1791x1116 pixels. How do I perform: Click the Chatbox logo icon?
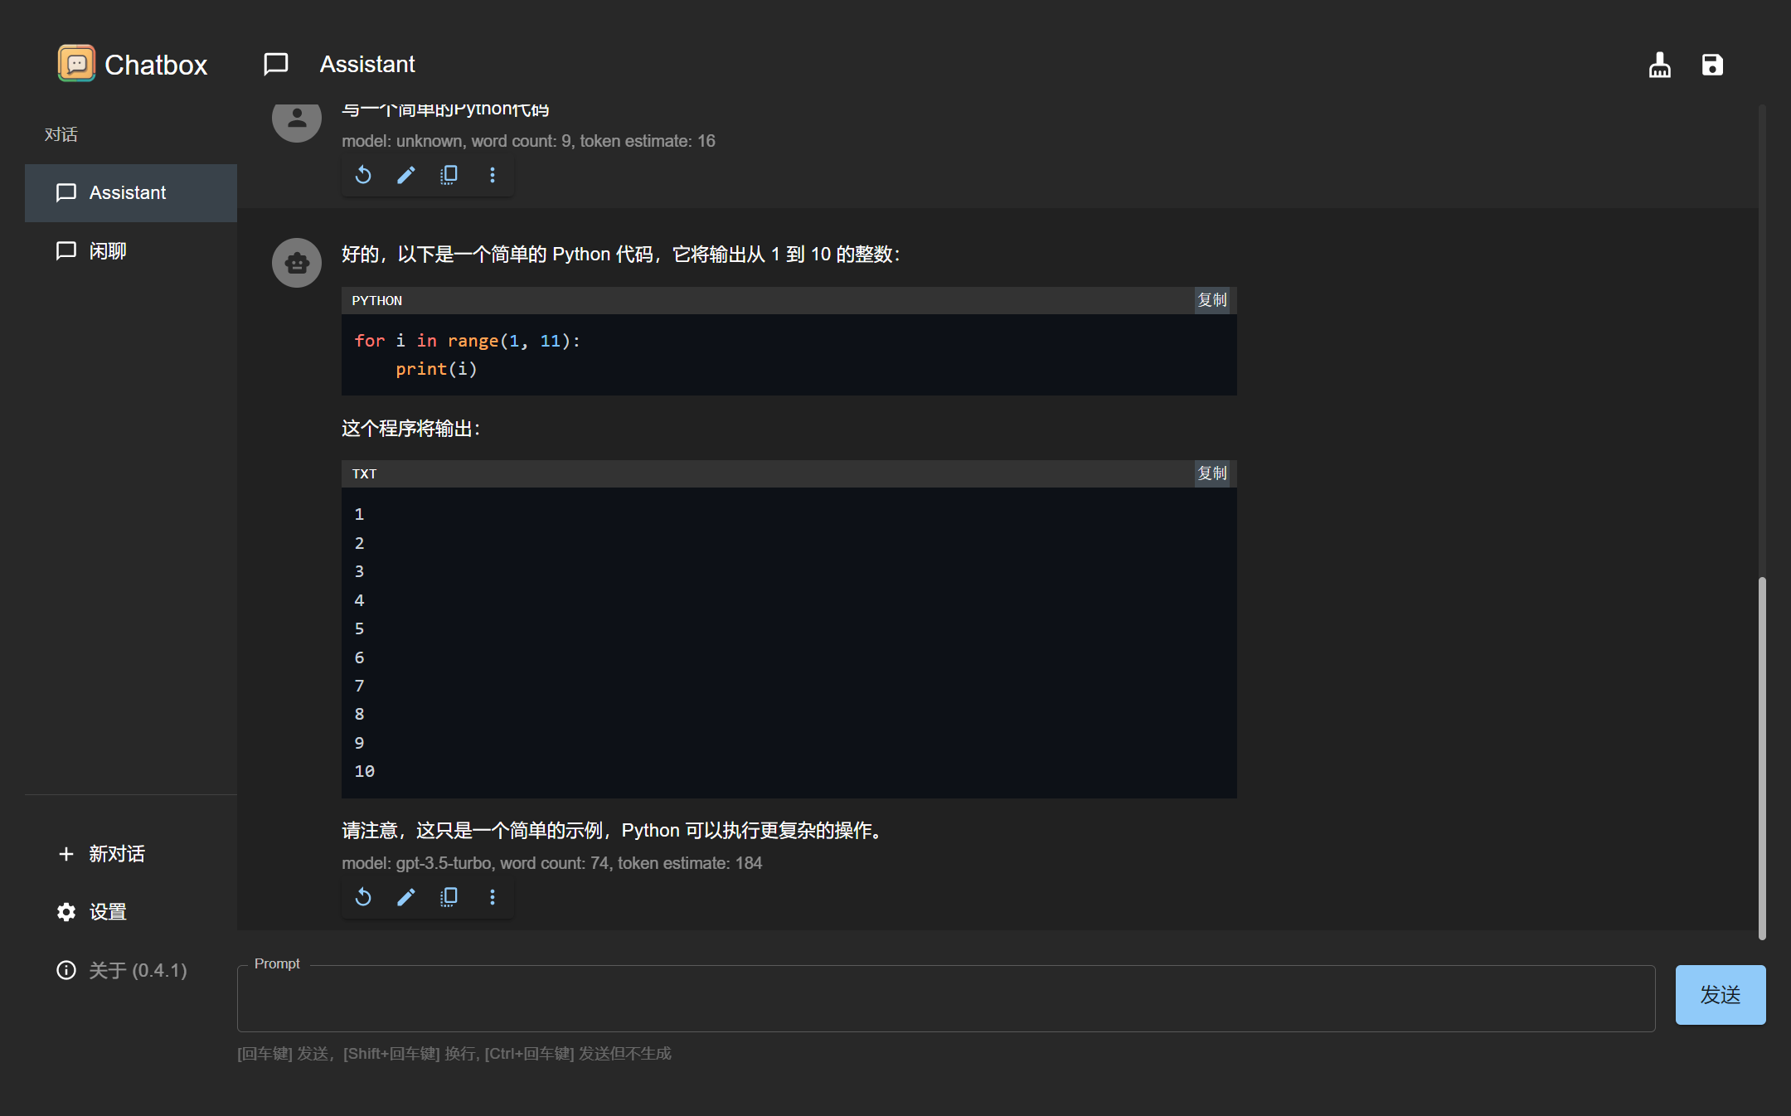76,64
